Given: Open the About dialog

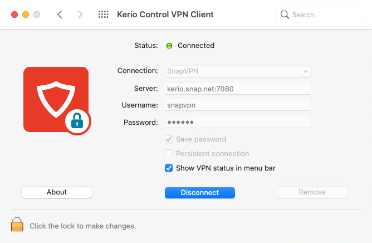Looking at the screenshot, I should tap(57, 192).
